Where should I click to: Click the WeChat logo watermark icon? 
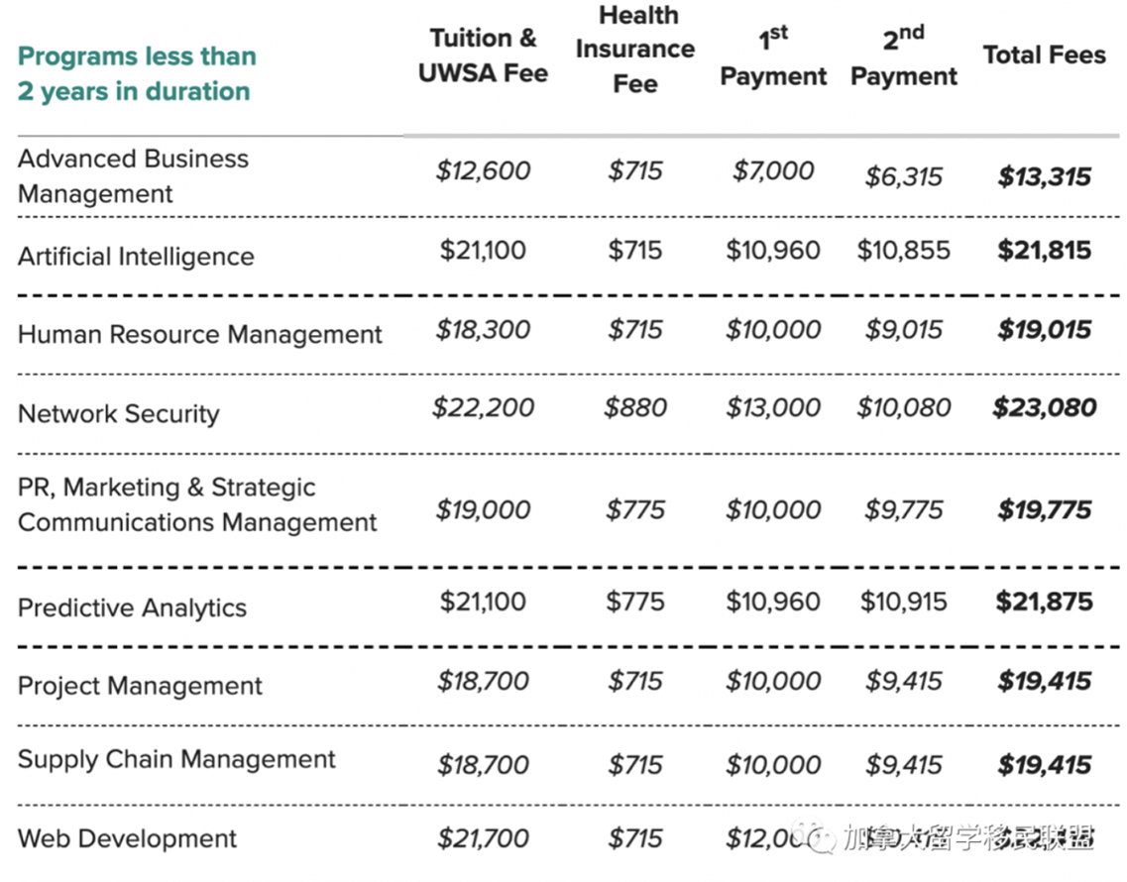point(821,840)
